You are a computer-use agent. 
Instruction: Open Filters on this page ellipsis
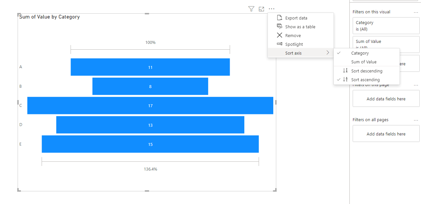(416, 85)
